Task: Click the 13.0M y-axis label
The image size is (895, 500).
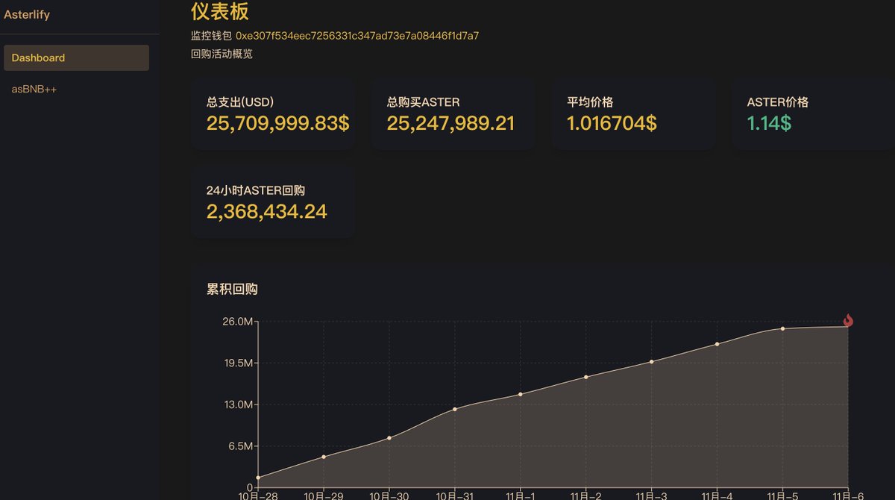Action: coord(239,404)
